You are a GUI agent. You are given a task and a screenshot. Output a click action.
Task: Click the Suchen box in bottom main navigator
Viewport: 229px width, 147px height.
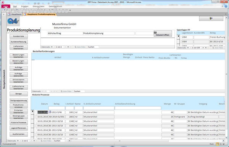tap(59, 141)
